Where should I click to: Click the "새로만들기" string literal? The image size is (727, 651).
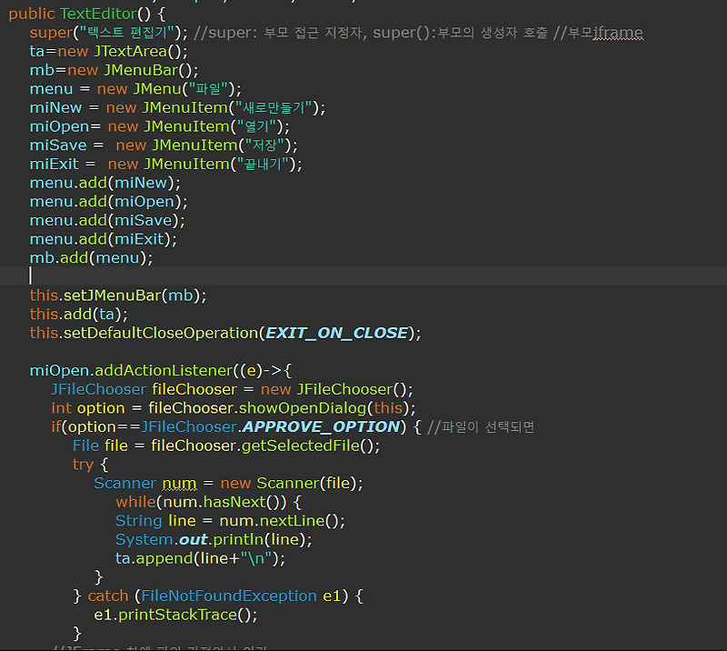click(274, 107)
